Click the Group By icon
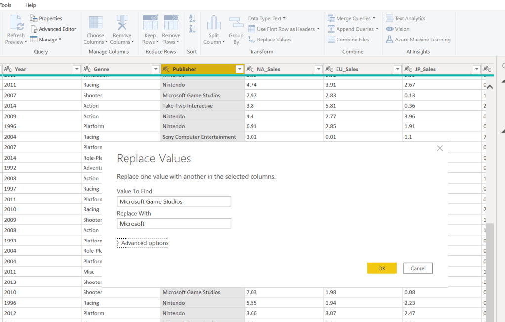505x322 pixels. click(236, 23)
